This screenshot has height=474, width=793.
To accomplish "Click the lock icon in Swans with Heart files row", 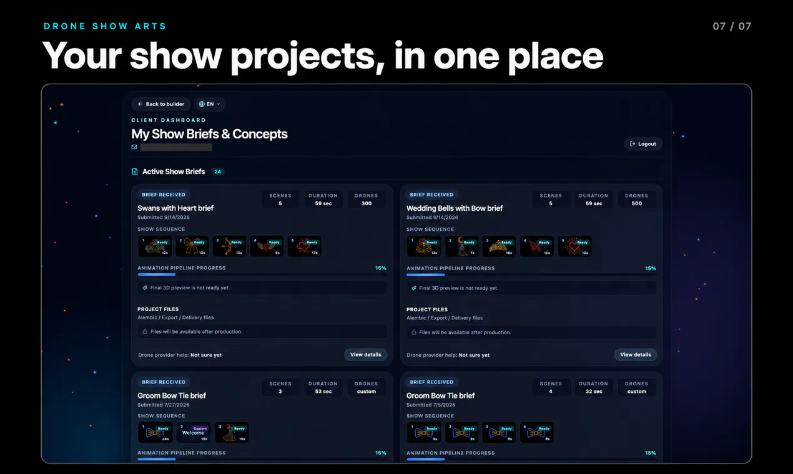I will 145,332.
